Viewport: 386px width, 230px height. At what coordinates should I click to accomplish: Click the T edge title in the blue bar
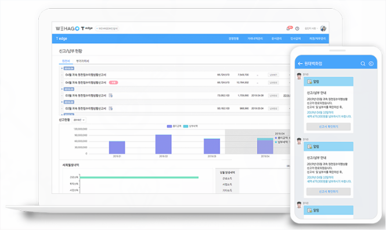pyautogui.click(x=62, y=39)
